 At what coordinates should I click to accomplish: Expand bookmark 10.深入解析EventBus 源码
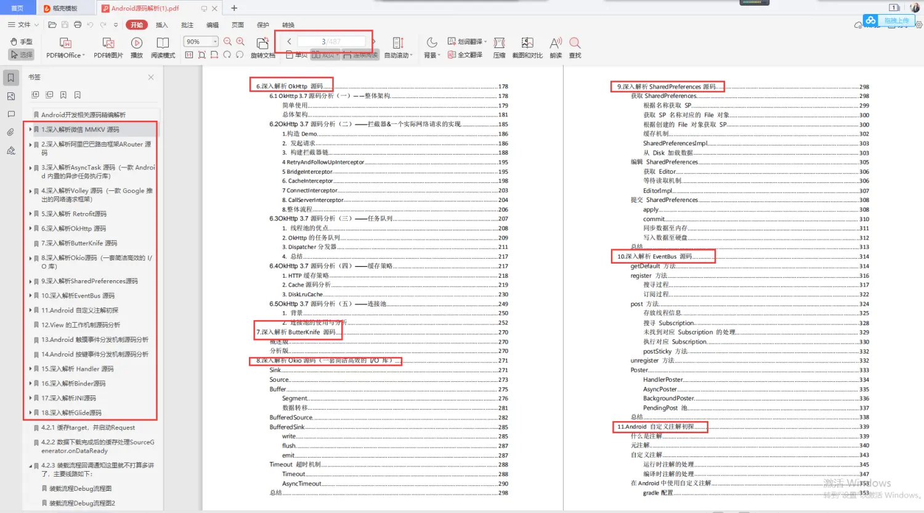click(x=30, y=296)
